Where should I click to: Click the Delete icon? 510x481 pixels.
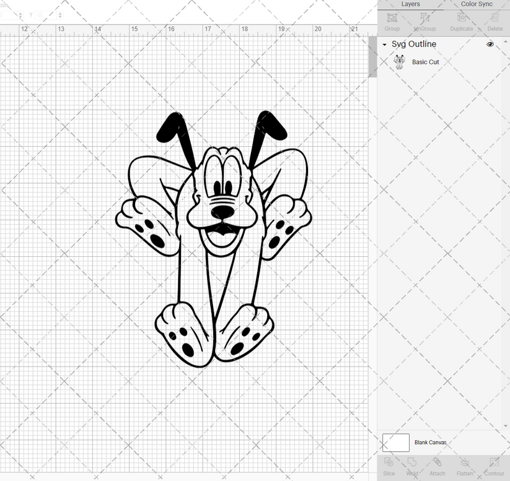point(494,23)
